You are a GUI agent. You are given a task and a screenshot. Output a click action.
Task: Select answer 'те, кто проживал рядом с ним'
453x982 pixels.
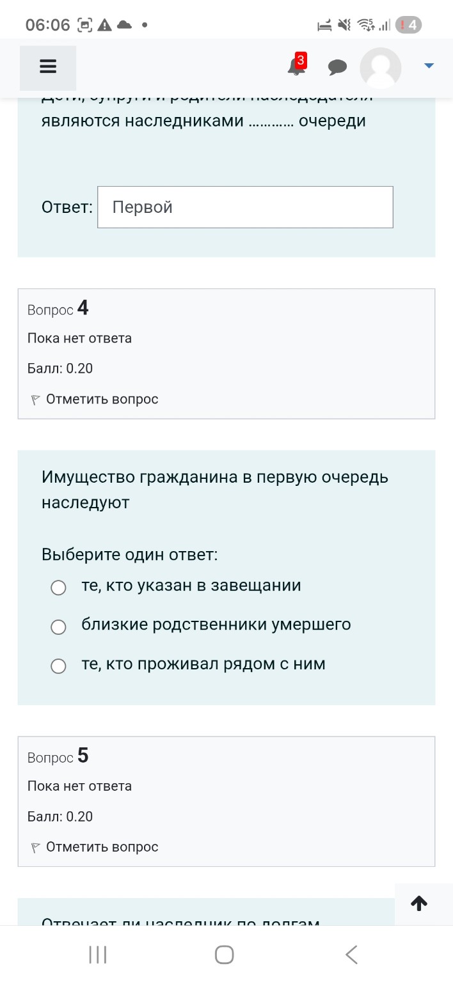[x=58, y=666]
